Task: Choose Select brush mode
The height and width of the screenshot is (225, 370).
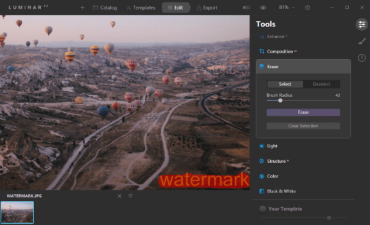Action: (285, 84)
